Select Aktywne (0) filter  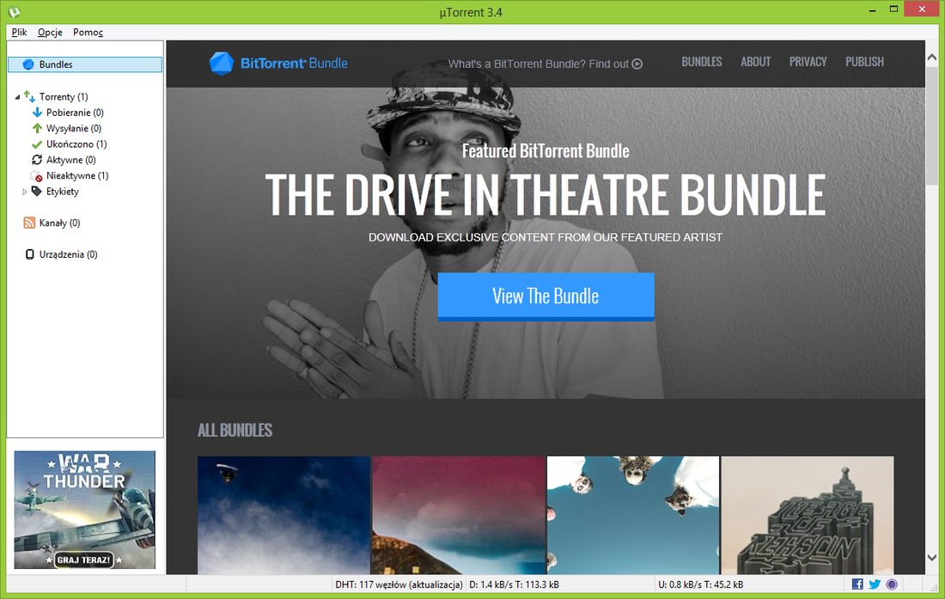tap(71, 160)
